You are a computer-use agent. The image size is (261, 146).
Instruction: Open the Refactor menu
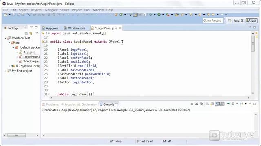tap(37, 10)
